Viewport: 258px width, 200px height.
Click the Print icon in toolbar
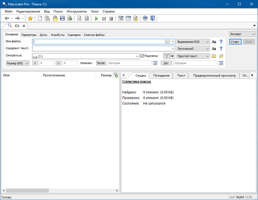click(x=145, y=18)
